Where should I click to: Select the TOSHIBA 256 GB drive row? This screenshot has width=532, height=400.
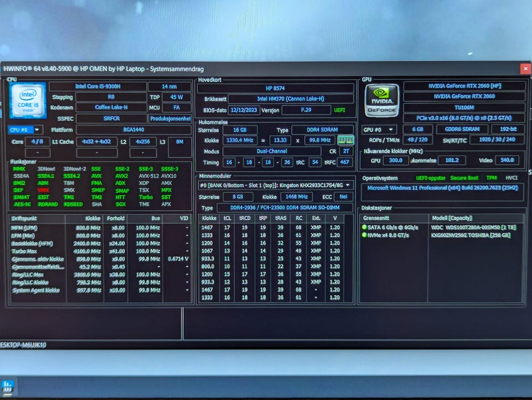(x=441, y=235)
